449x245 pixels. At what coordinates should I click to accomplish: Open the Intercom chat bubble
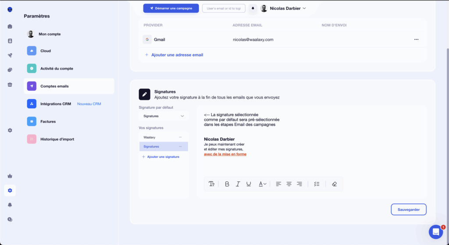[436, 232]
